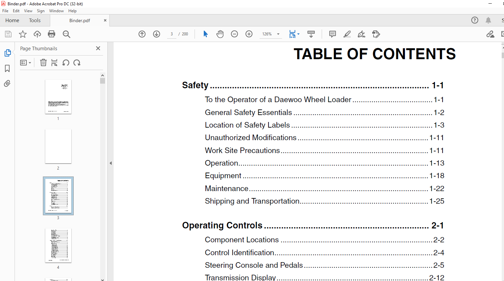Click the thumbnail panel scroll up arrow

tap(102, 75)
